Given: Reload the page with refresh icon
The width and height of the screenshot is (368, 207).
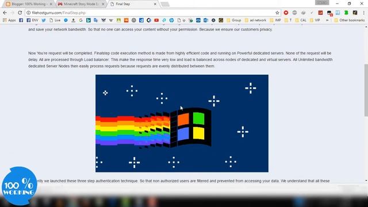Looking at the screenshot, I should 20,13.
